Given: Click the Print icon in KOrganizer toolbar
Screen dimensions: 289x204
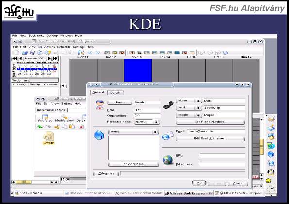Looking at the screenshot, I should coord(40,53).
